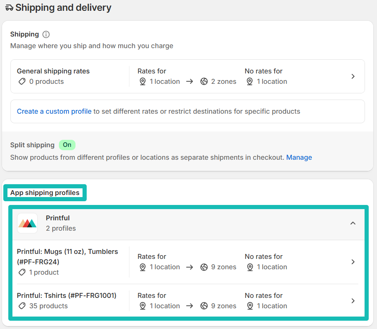Expand the General shipping rates row chevron

(353, 76)
